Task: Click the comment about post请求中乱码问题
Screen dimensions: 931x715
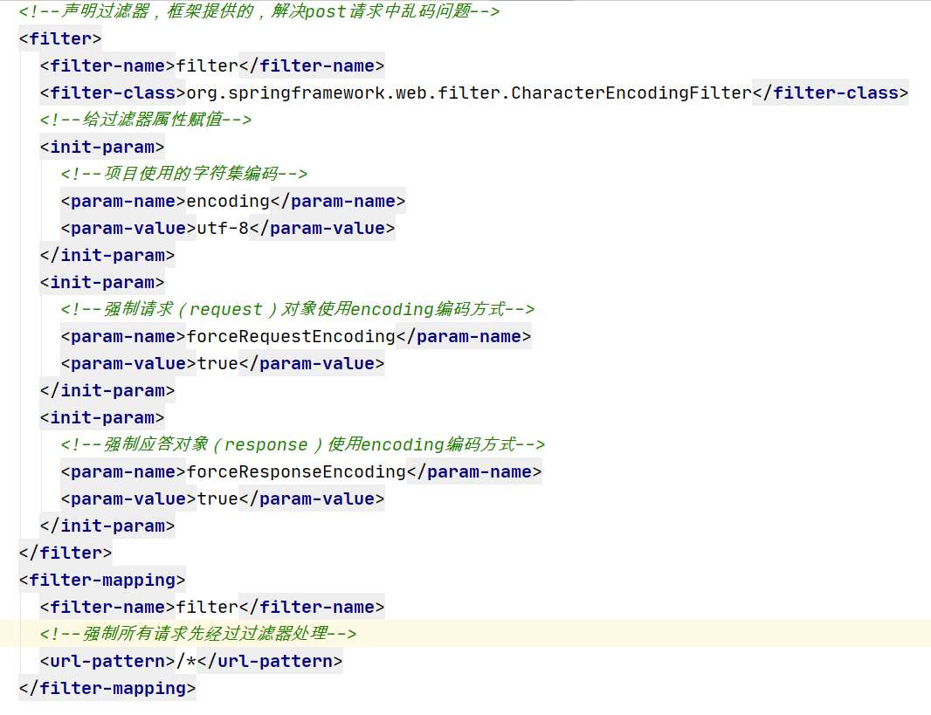Action: point(259,11)
